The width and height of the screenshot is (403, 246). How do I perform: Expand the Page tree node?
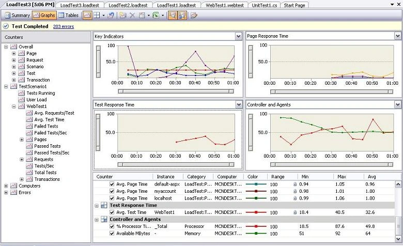pos(14,53)
